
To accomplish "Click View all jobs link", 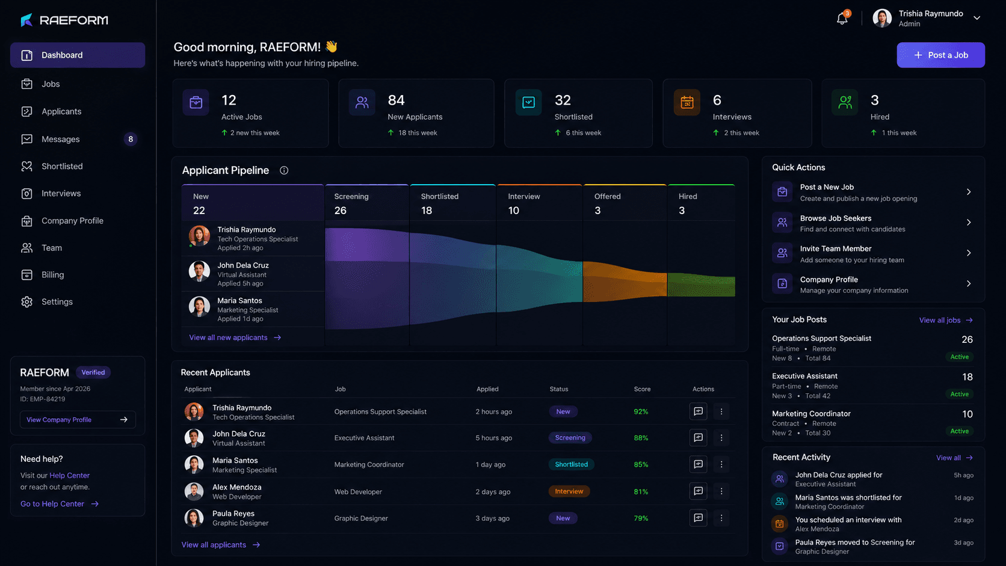I will pos(946,320).
